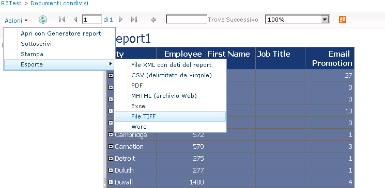Click the employee value 275
This screenshot has width=385, height=188.
coord(198,158)
